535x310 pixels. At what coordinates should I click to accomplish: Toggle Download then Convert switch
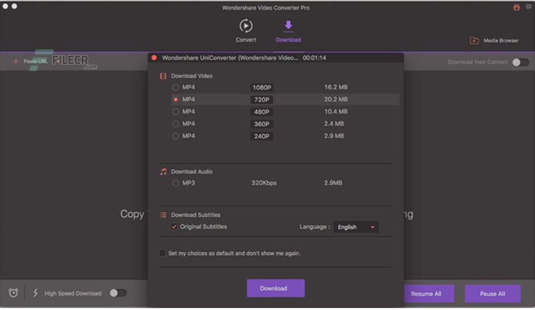point(520,62)
